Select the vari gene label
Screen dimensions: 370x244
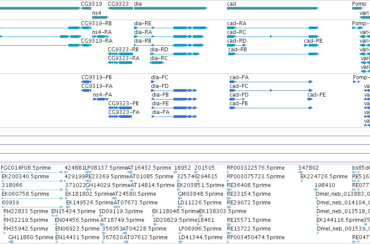[364, 13]
